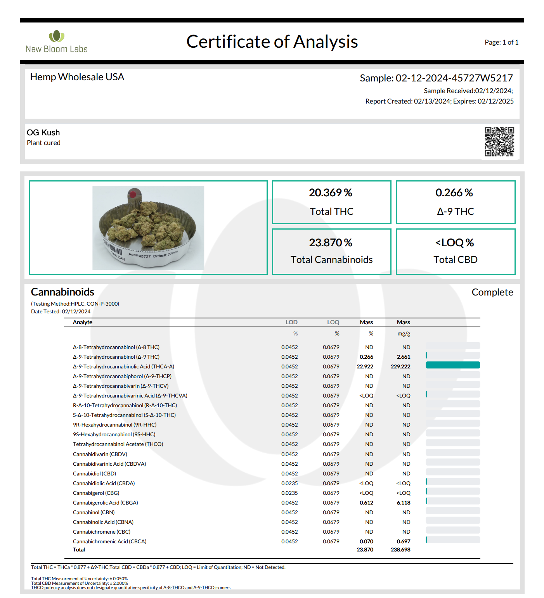Click the LOD column header
Screen dimensions: 544x598
291,322
